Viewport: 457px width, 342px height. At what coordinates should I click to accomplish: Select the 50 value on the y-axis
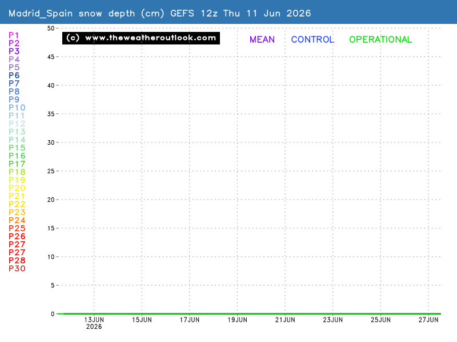51,28
